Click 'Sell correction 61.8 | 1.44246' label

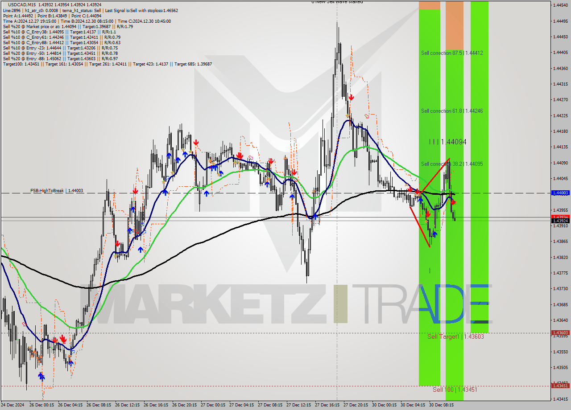452,111
